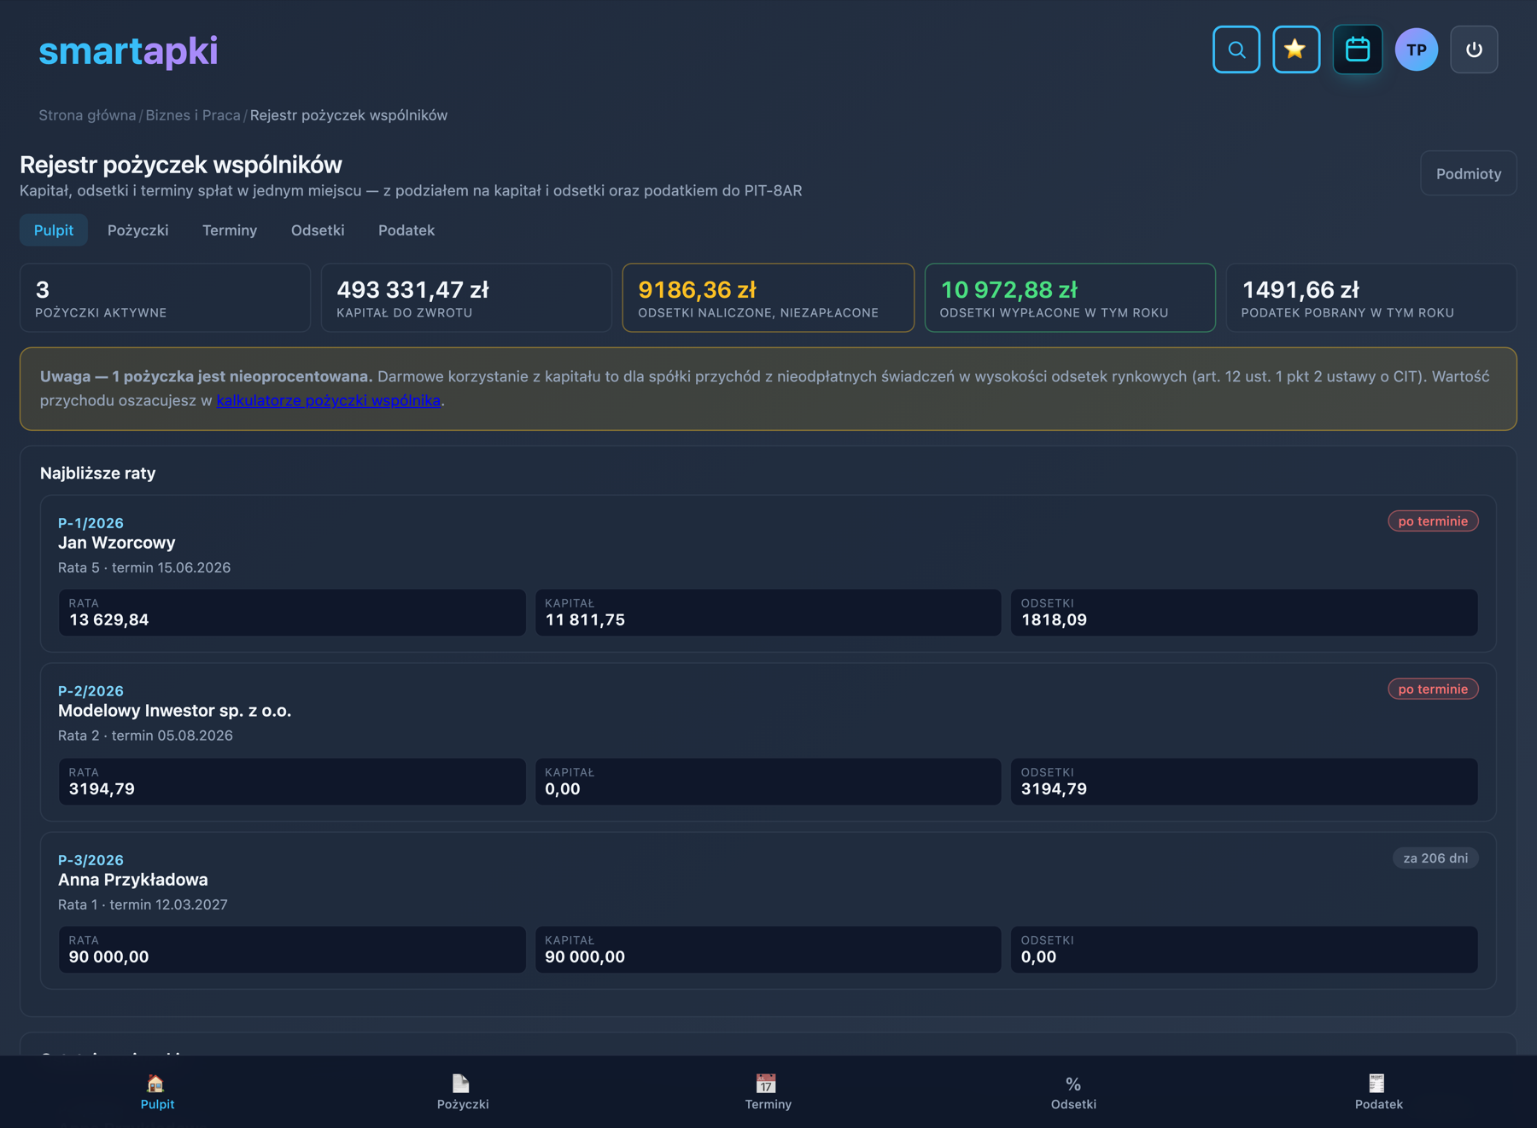This screenshot has width=1537, height=1128.
Task: Click the smartapki logo
Action: (x=128, y=50)
